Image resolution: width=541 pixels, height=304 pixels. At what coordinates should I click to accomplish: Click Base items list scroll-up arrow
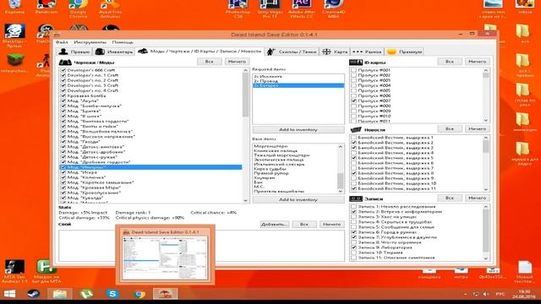(x=340, y=146)
